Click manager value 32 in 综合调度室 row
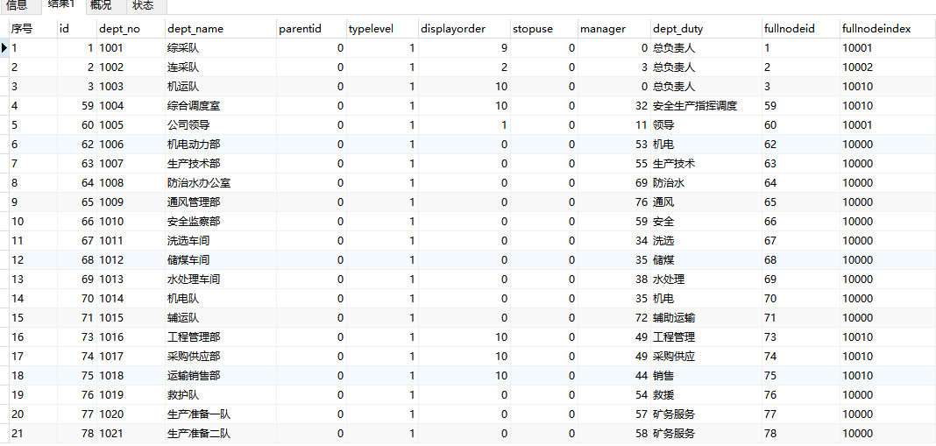The image size is (936, 446). [x=614, y=106]
